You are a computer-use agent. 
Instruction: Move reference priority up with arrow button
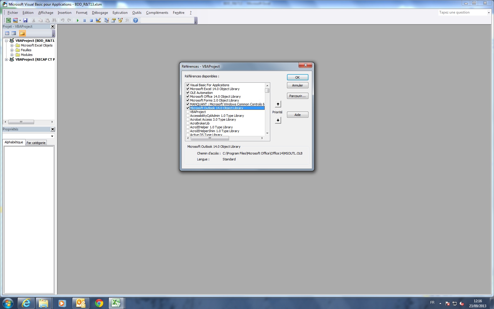[278, 104]
